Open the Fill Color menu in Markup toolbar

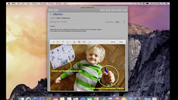(85, 42)
